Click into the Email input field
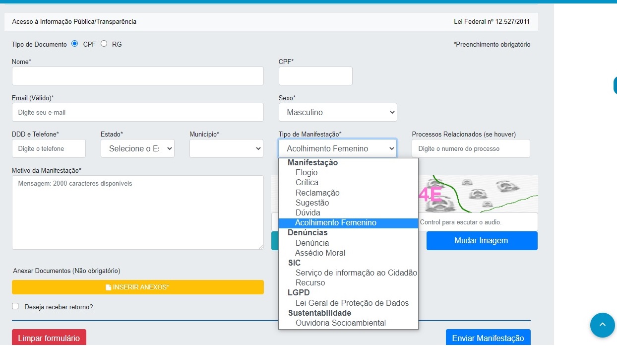The width and height of the screenshot is (617, 346). click(137, 112)
